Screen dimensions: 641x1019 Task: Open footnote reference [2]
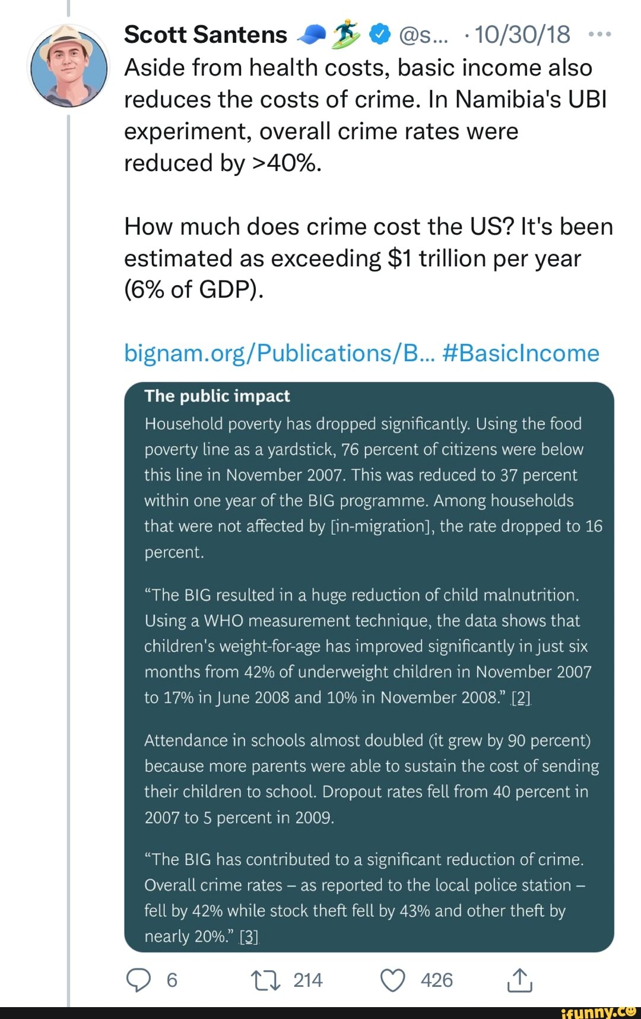(521, 698)
